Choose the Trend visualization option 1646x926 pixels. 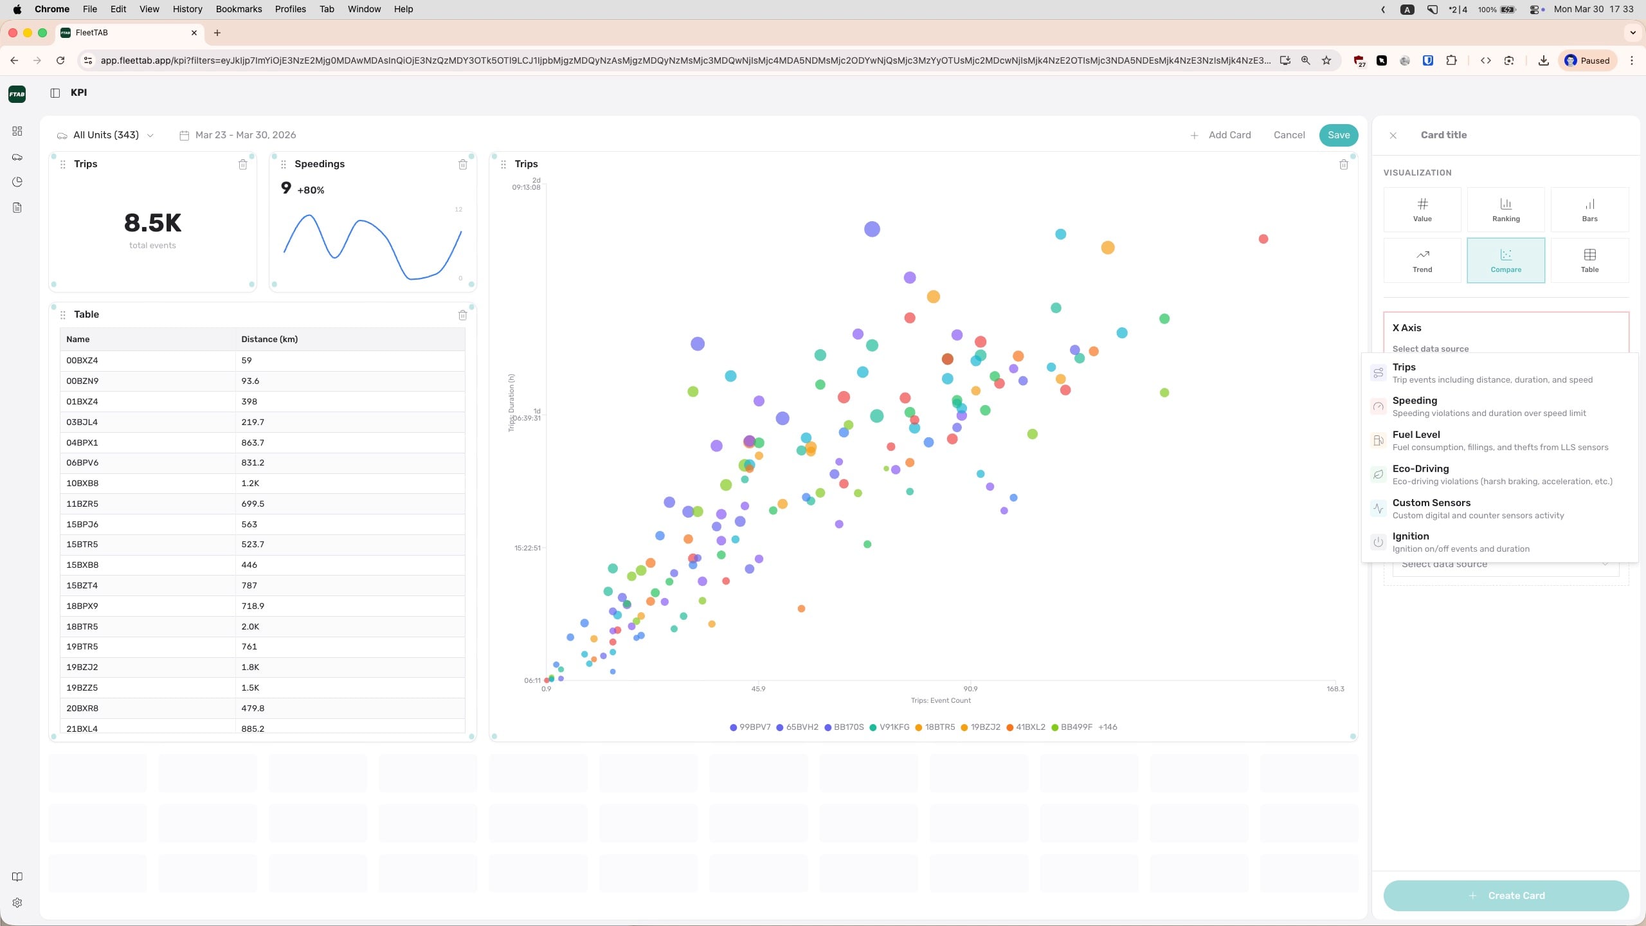pyautogui.click(x=1422, y=260)
